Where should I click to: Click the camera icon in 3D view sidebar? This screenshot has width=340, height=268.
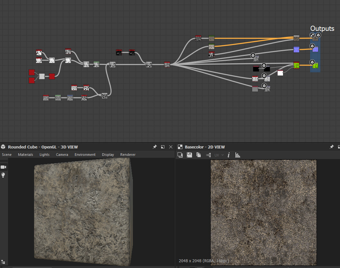point(3,167)
